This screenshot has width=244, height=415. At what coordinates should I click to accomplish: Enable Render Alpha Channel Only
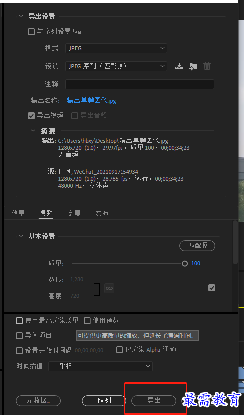point(120,350)
